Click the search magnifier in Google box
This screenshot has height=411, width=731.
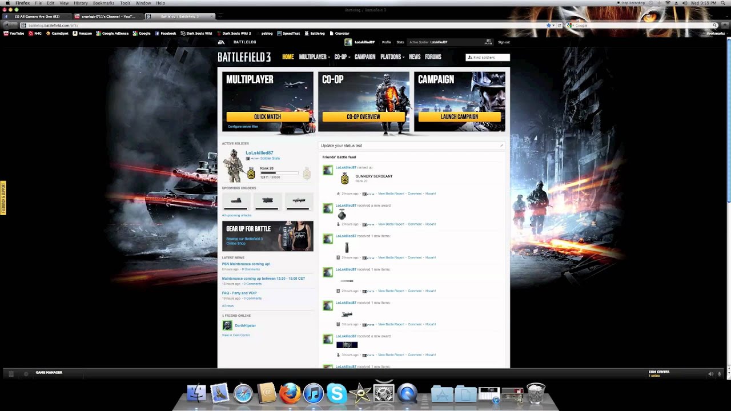714,26
